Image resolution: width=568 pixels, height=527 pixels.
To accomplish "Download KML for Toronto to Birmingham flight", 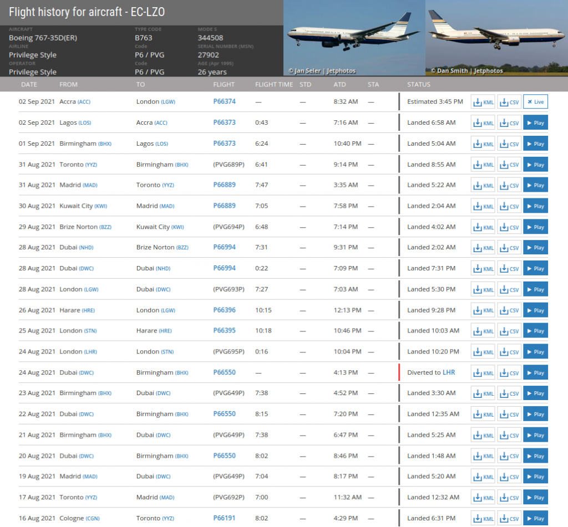I will [483, 165].
